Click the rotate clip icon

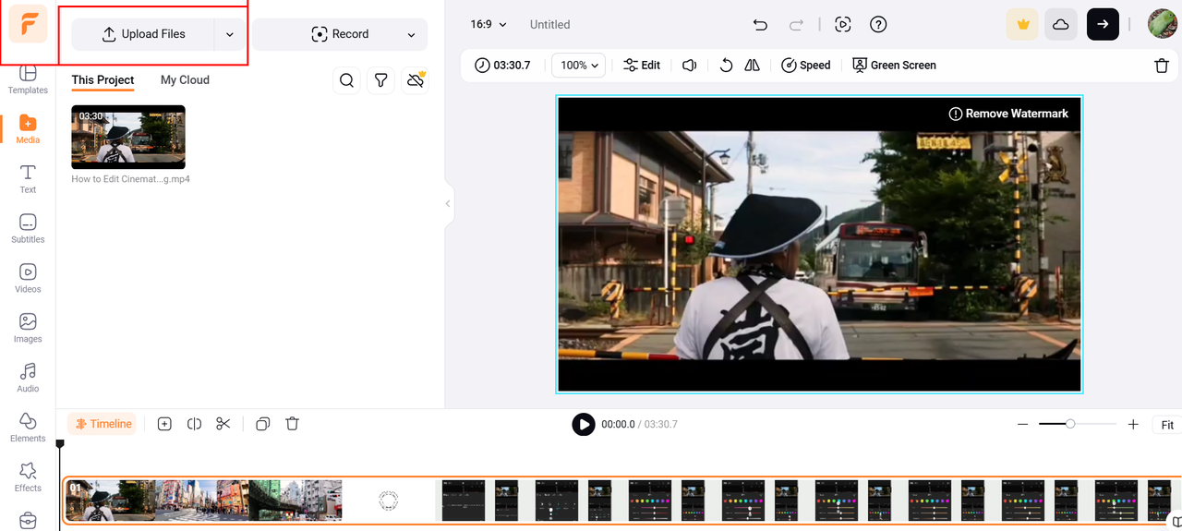click(x=726, y=66)
